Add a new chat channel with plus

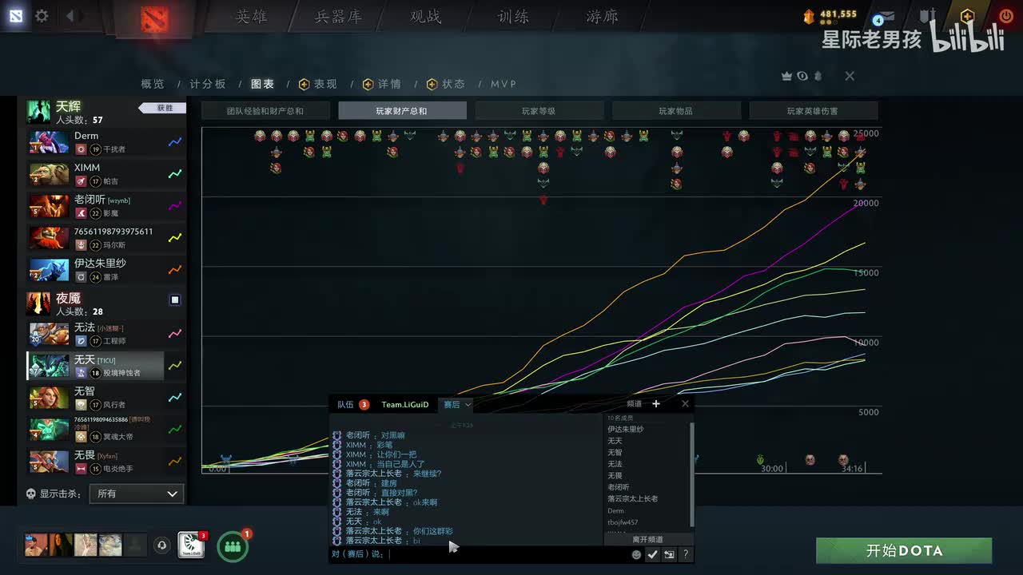pyautogui.click(x=656, y=404)
